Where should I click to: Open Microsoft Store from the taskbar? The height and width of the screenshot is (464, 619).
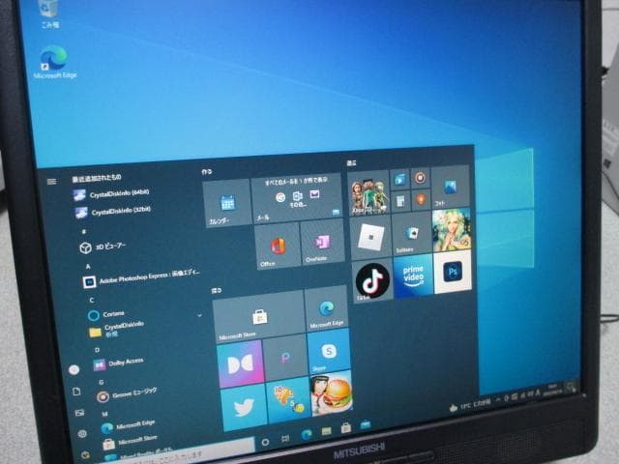point(346,427)
